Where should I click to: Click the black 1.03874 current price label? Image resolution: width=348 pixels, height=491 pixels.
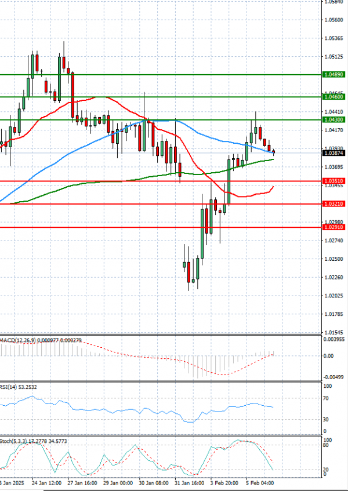coord(334,153)
